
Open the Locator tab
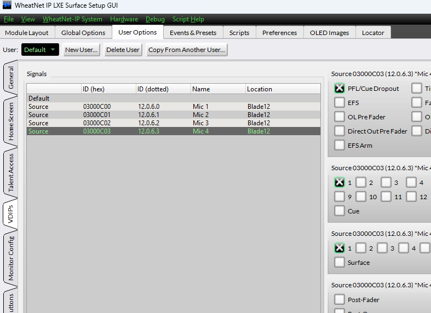click(373, 33)
